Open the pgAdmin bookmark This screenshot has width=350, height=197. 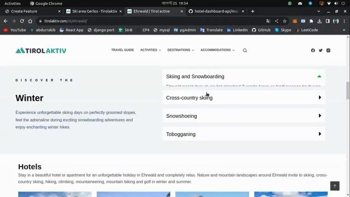click(185, 30)
